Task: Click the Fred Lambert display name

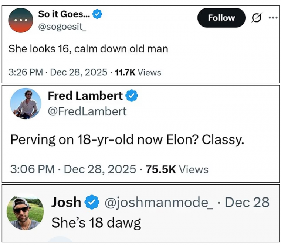Action: [x=85, y=96]
